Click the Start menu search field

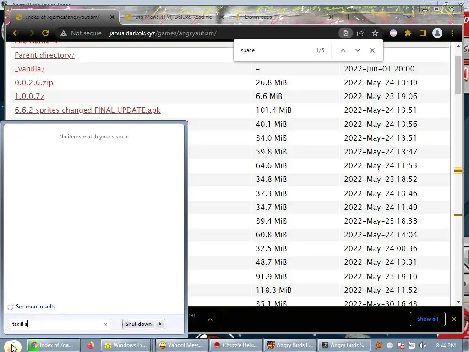click(60, 324)
